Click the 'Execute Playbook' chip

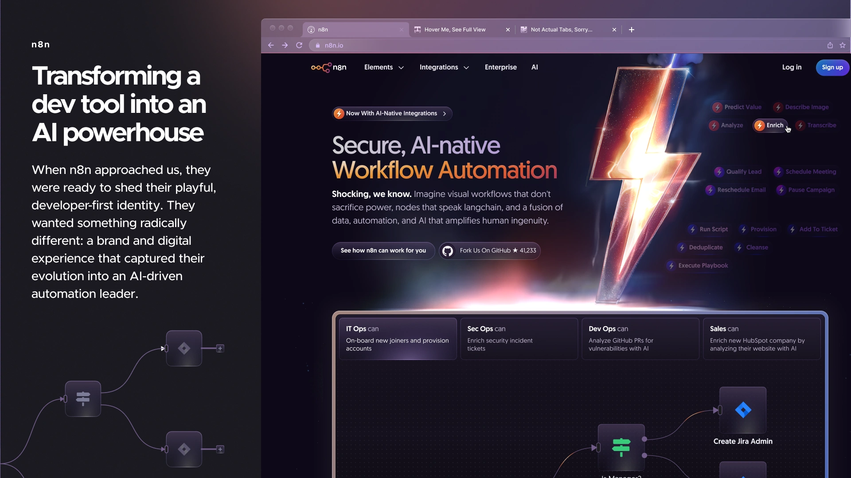[x=698, y=266]
